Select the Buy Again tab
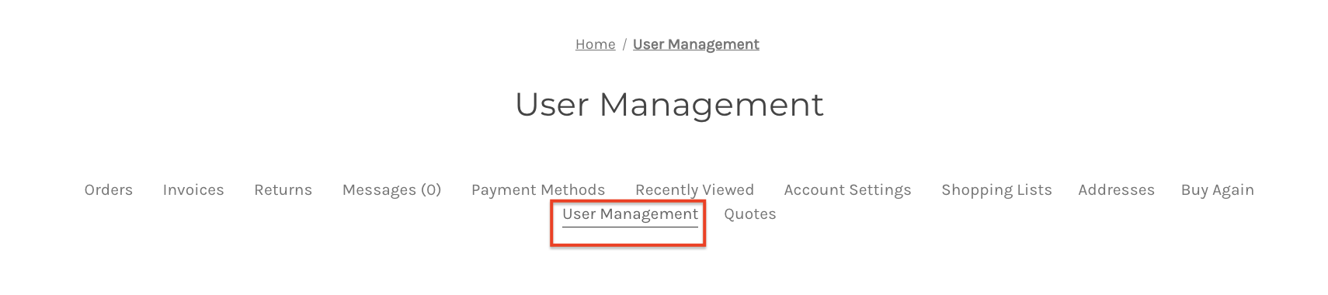 tap(1218, 190)
